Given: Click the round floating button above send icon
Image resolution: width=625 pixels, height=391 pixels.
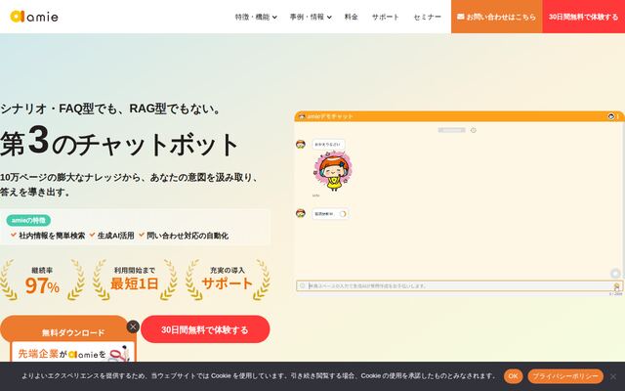Looking at the screenshot, I should (615, 274).
